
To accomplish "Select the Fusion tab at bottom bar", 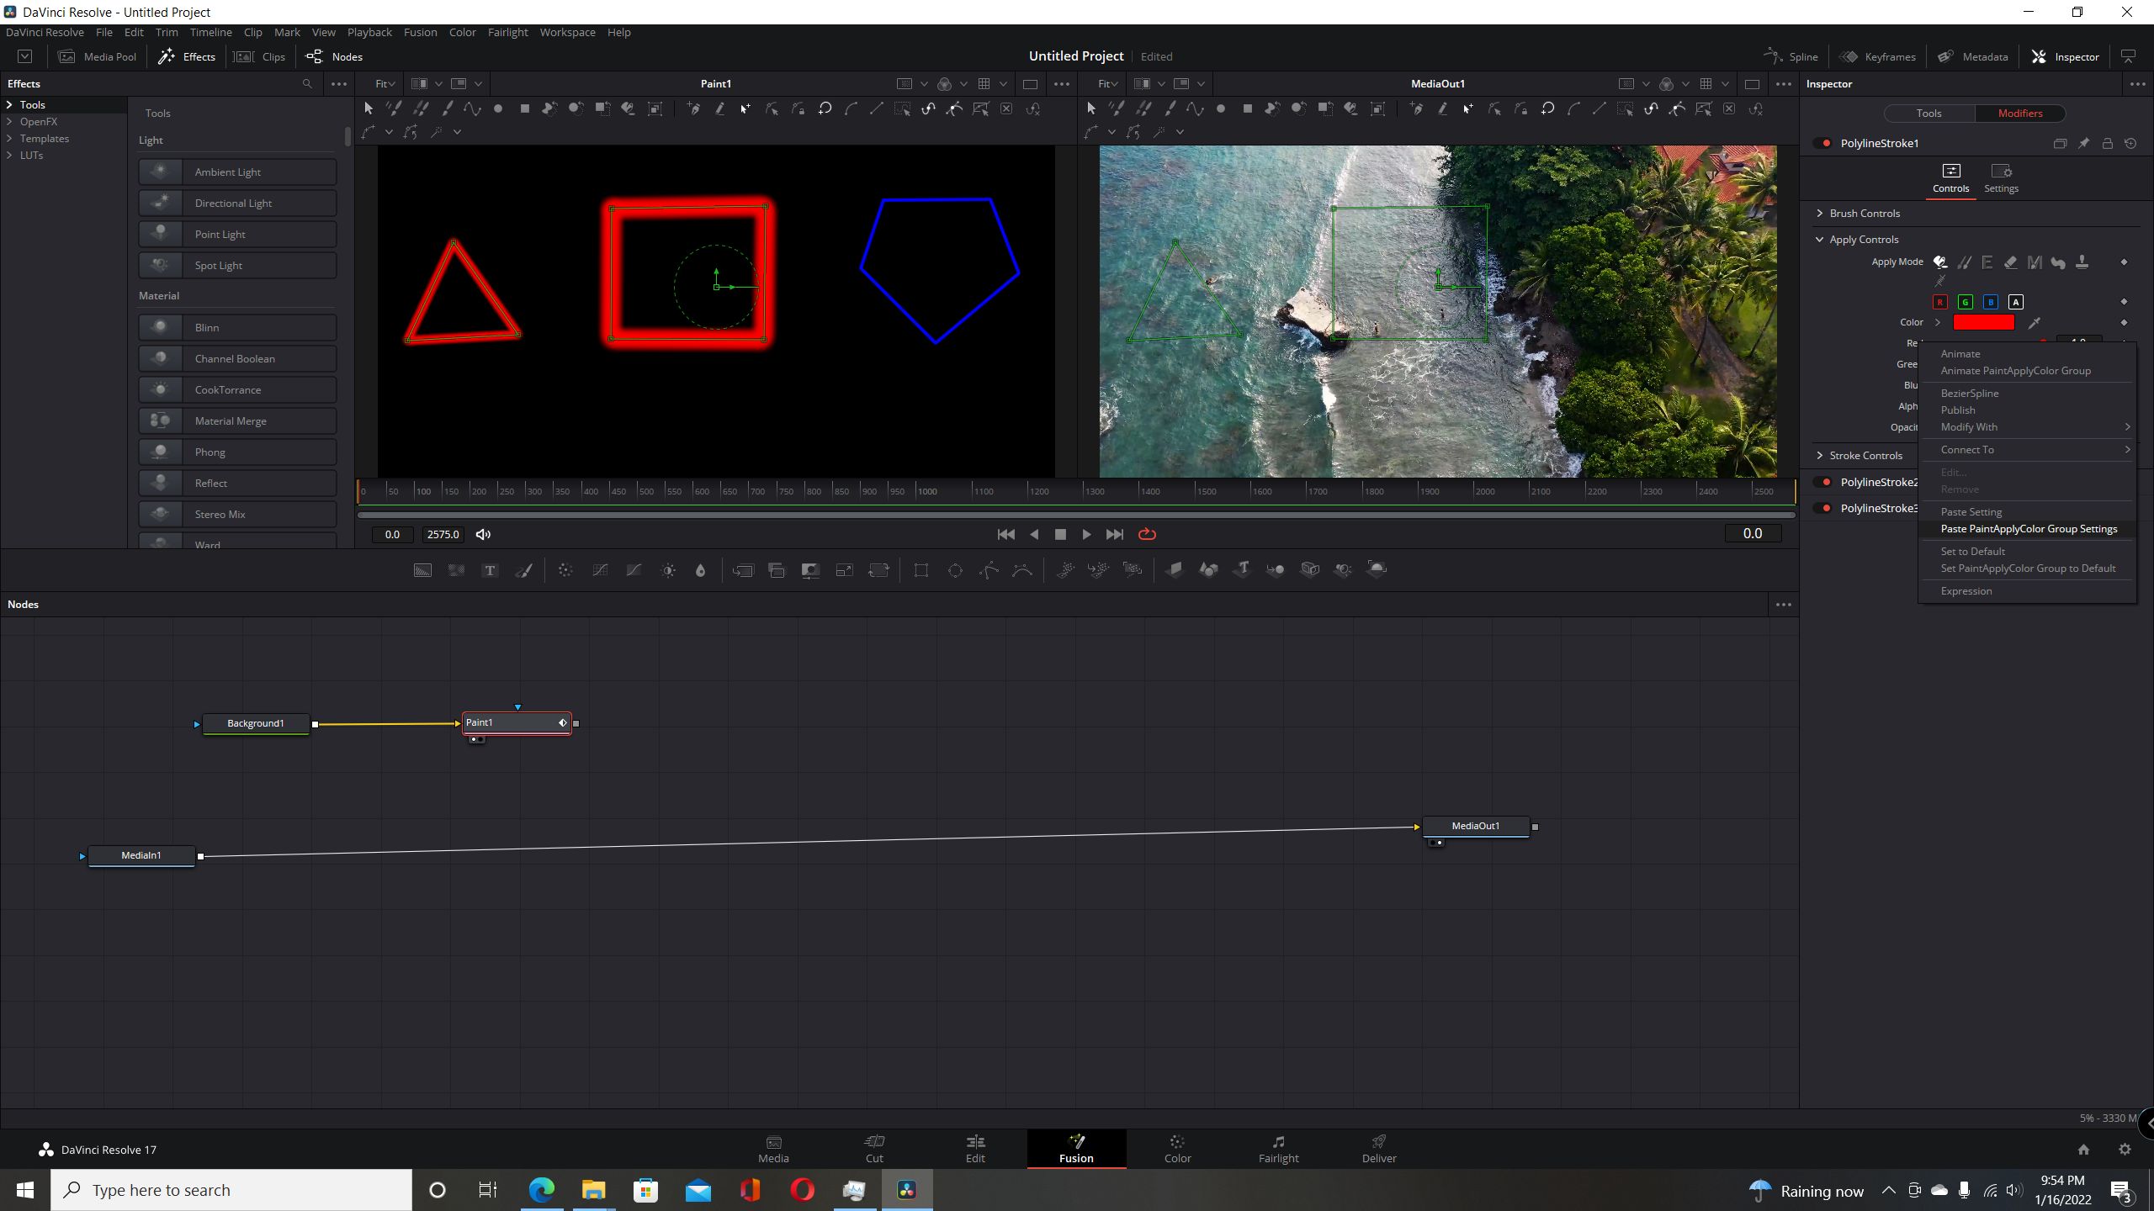I will pos(1075,1146).
